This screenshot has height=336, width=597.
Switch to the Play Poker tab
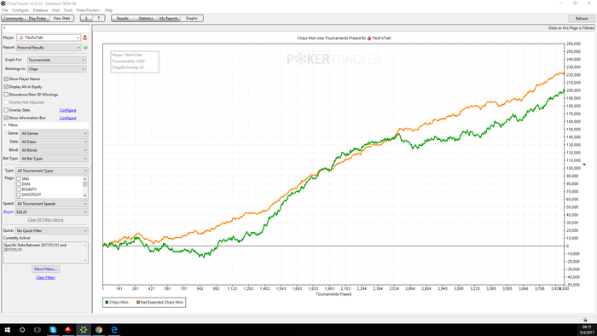(x=38, y=18)
